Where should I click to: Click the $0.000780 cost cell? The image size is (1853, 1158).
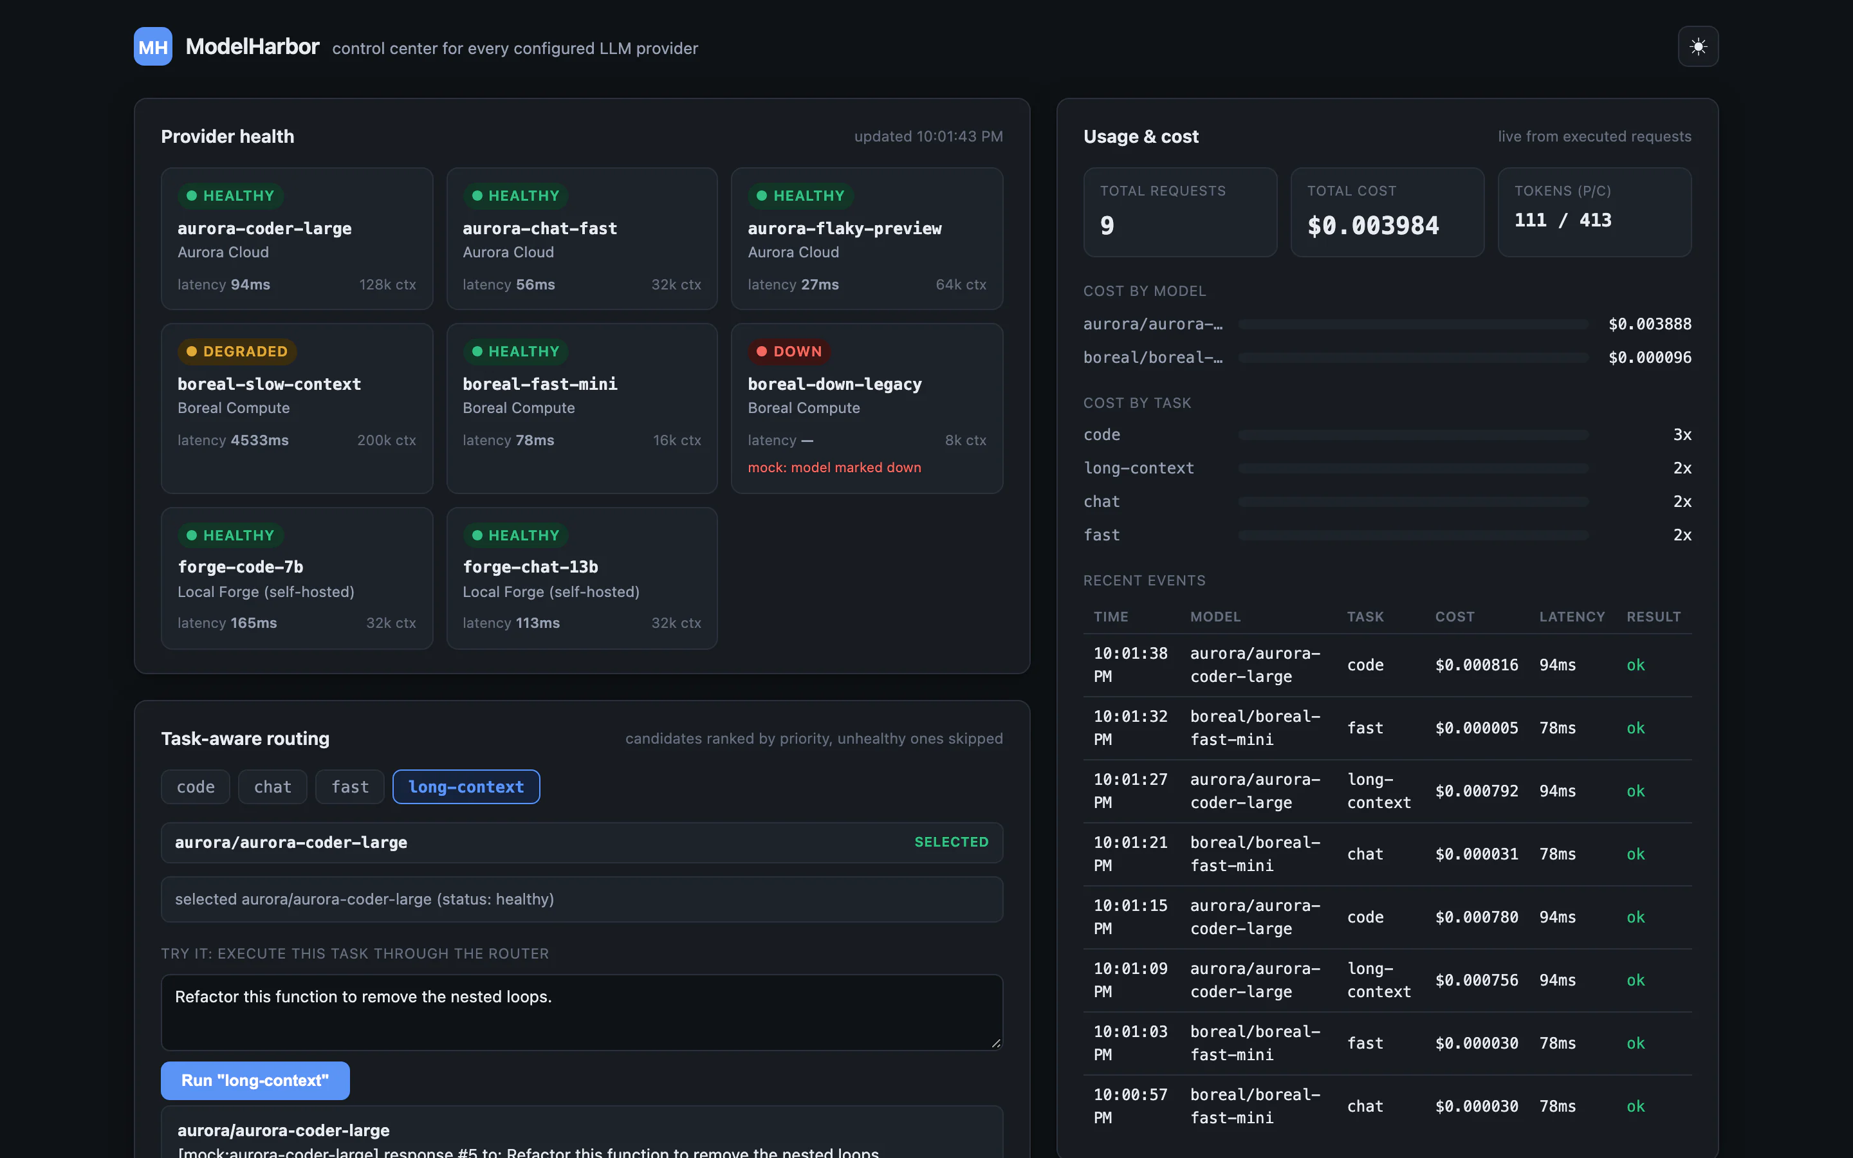pyautogui.click(x=1476, y=917)
